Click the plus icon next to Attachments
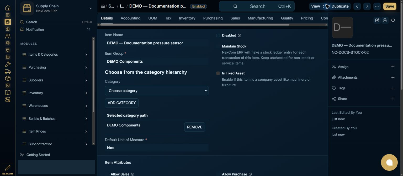Image resolution: width=403 pixels, height=176 pixels. [x=393, y=78]
